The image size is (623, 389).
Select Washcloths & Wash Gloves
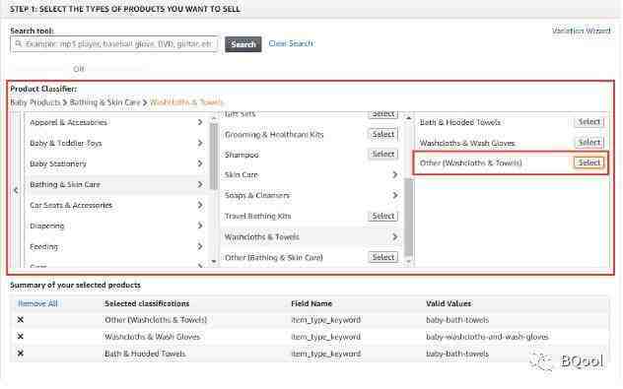(x=588, y=143)
